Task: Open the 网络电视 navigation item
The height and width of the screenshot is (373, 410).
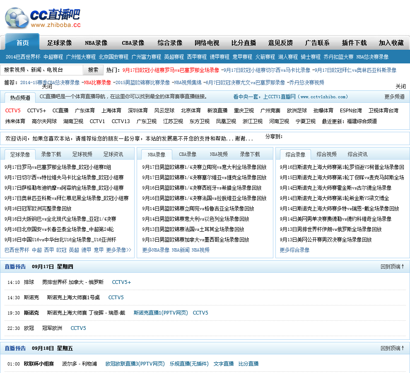Action: [207, 43]
